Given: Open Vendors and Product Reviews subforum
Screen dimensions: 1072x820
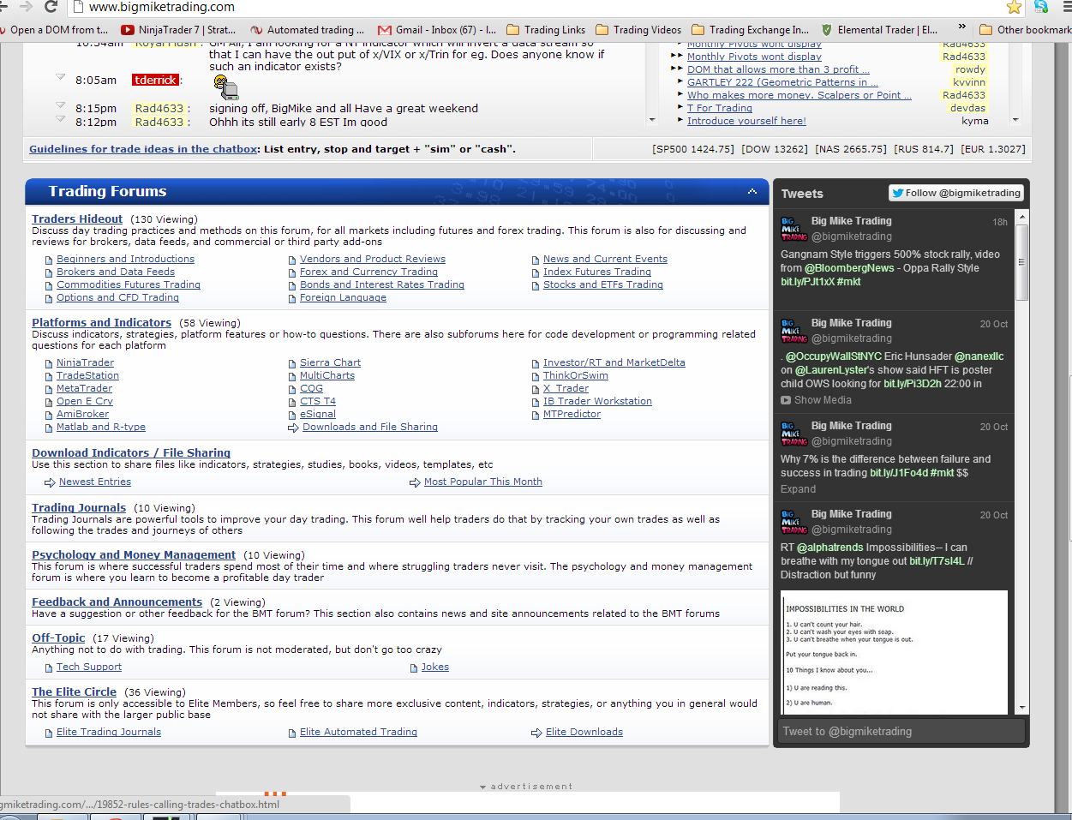Looking at the screenshot, I should 373,260.
